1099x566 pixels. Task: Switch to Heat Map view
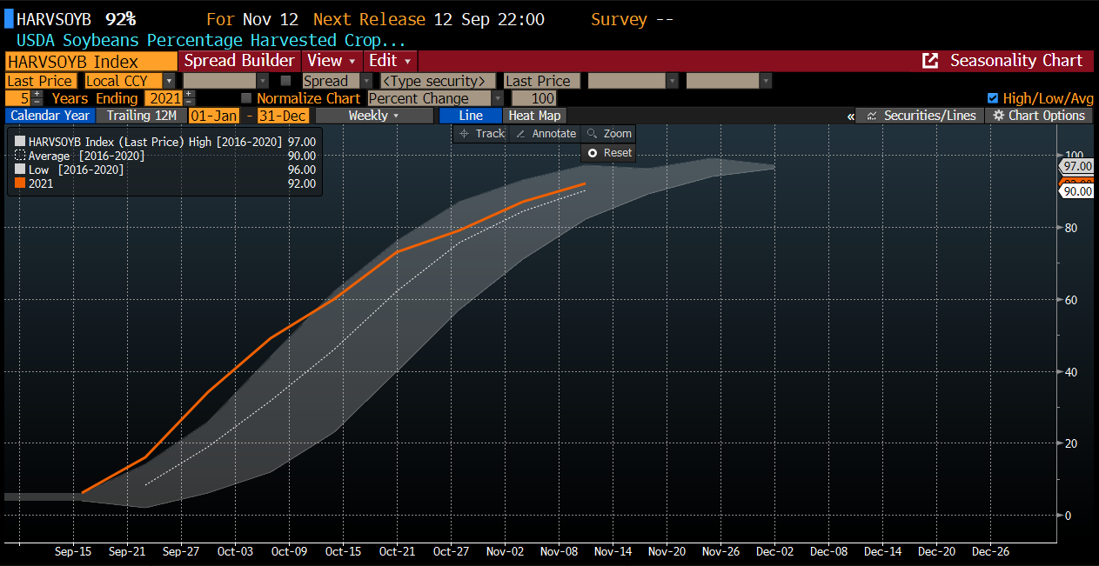[x=534, y=116]
